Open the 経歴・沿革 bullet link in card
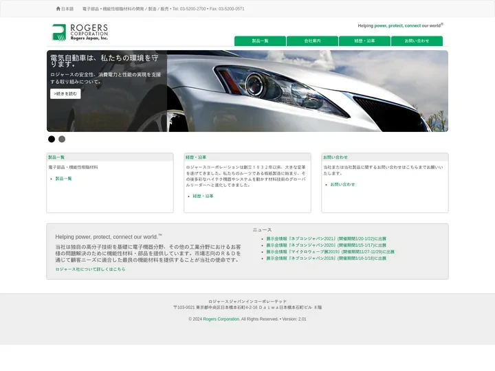The image size is (495, 371). pyautogui.click(x=203, y=196)
